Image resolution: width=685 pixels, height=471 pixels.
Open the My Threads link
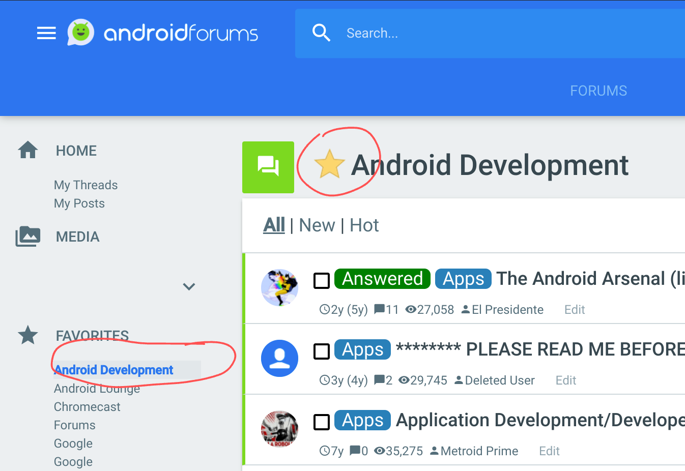tap(85, 185)
